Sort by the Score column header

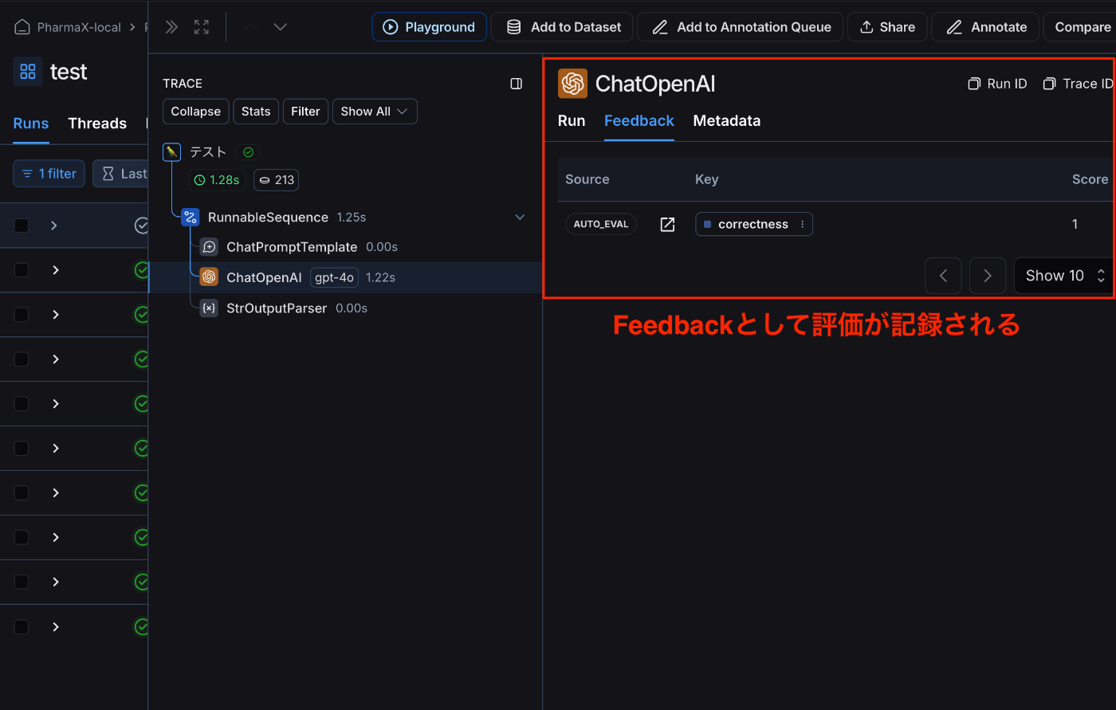[x=1090, y=179]
